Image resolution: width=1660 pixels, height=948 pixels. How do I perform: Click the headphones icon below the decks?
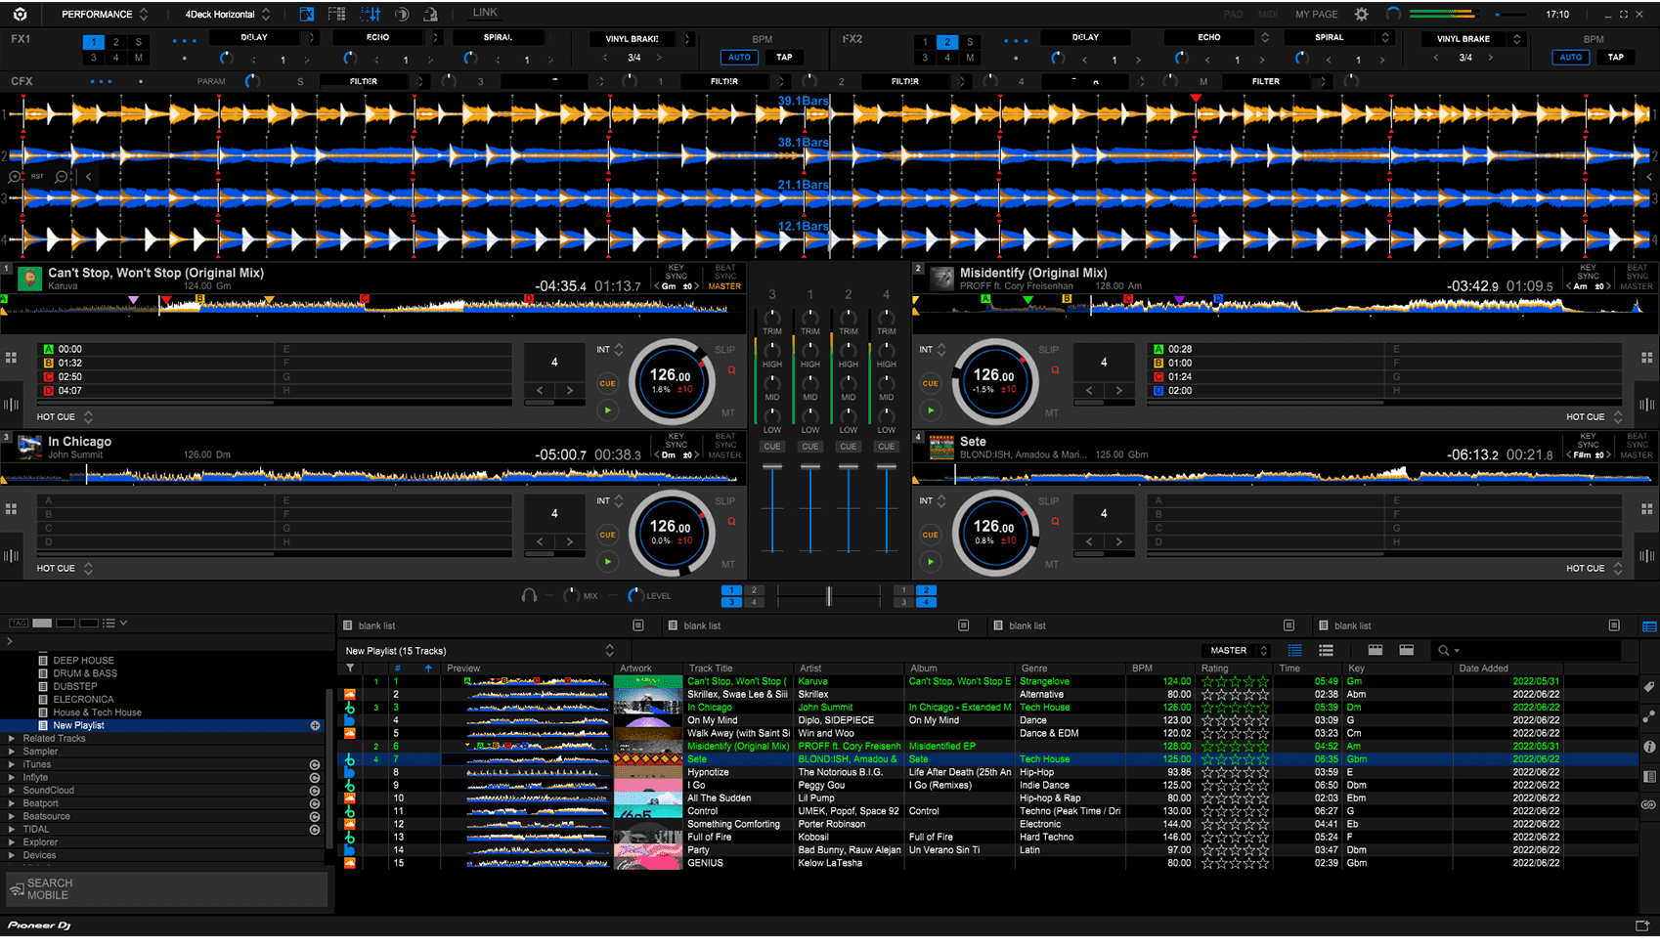tap(529, 595)
